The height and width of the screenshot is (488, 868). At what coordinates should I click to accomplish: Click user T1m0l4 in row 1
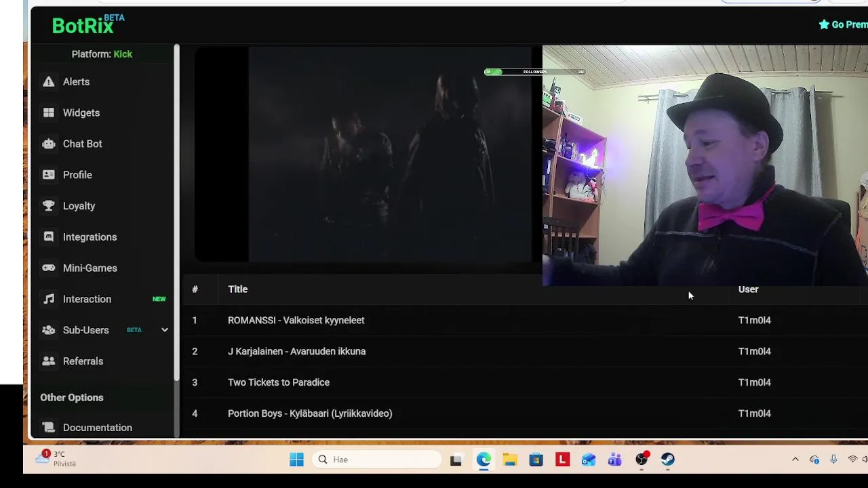(x=754, y=320)
